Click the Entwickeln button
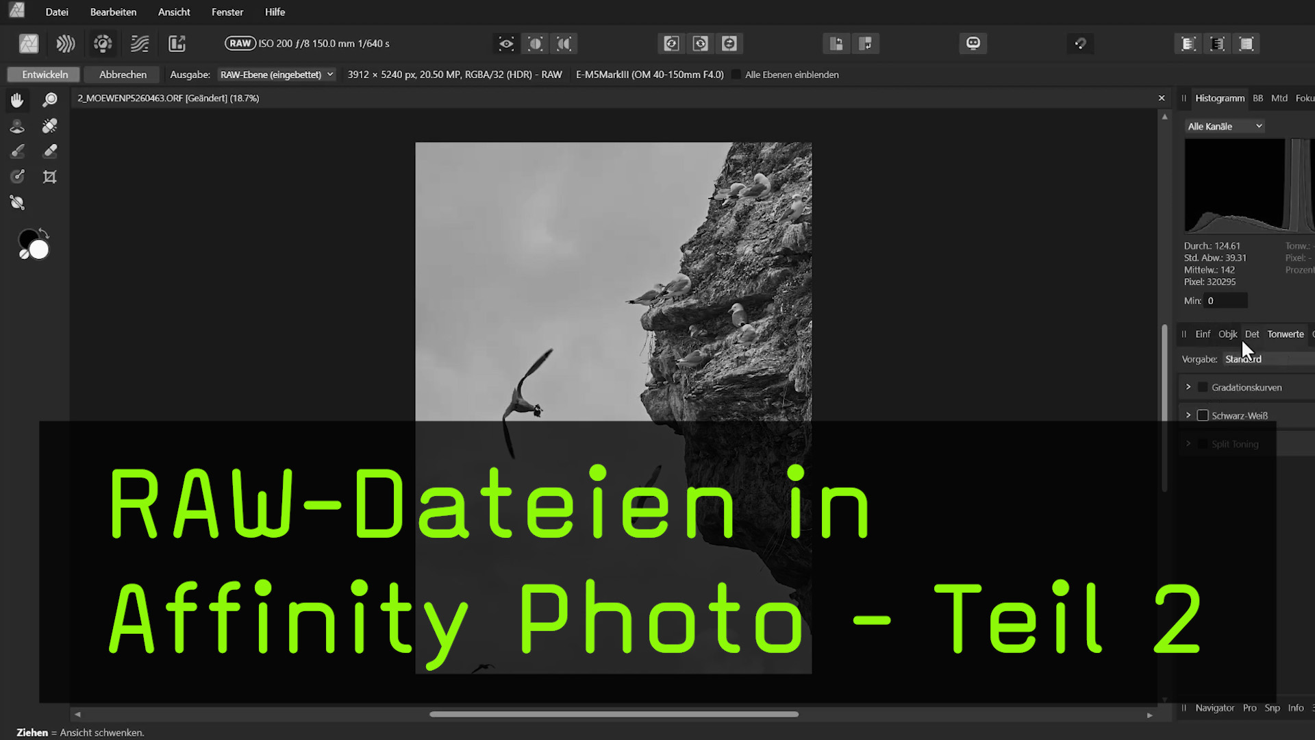The image size is (1315, 740). pos(43,74)
